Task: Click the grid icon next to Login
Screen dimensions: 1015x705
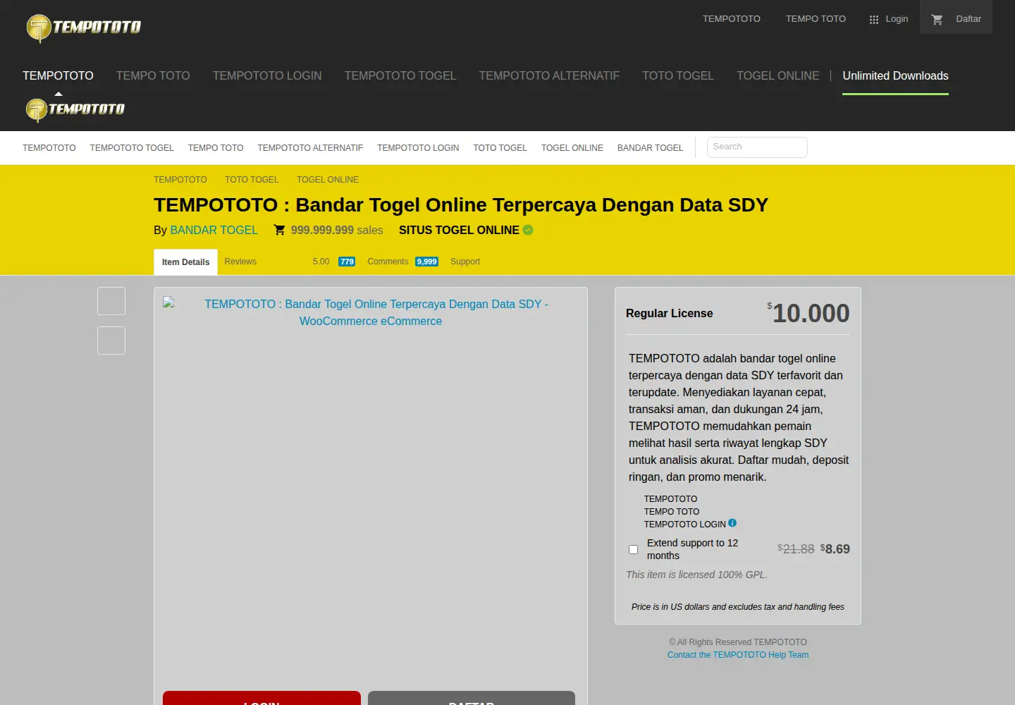Action: tap(874, 20)
